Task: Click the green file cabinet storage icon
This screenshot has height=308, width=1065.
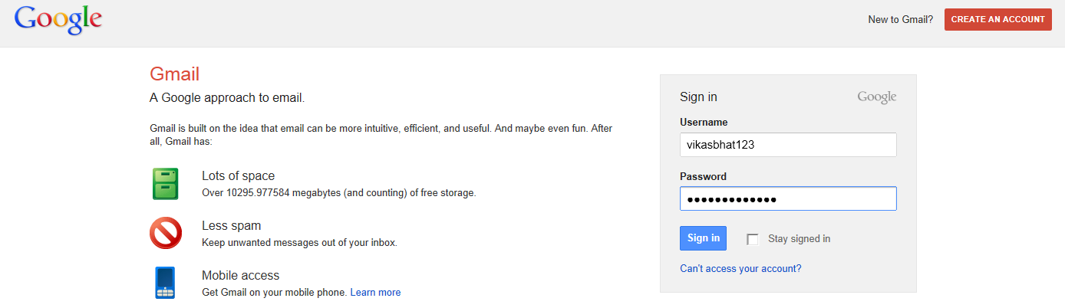Action: [x=165, y=184]
